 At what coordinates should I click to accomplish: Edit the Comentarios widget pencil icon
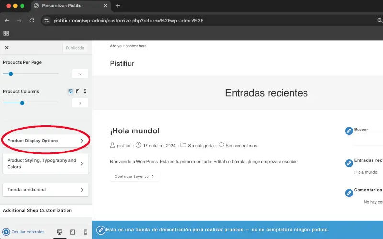point(349,193)
